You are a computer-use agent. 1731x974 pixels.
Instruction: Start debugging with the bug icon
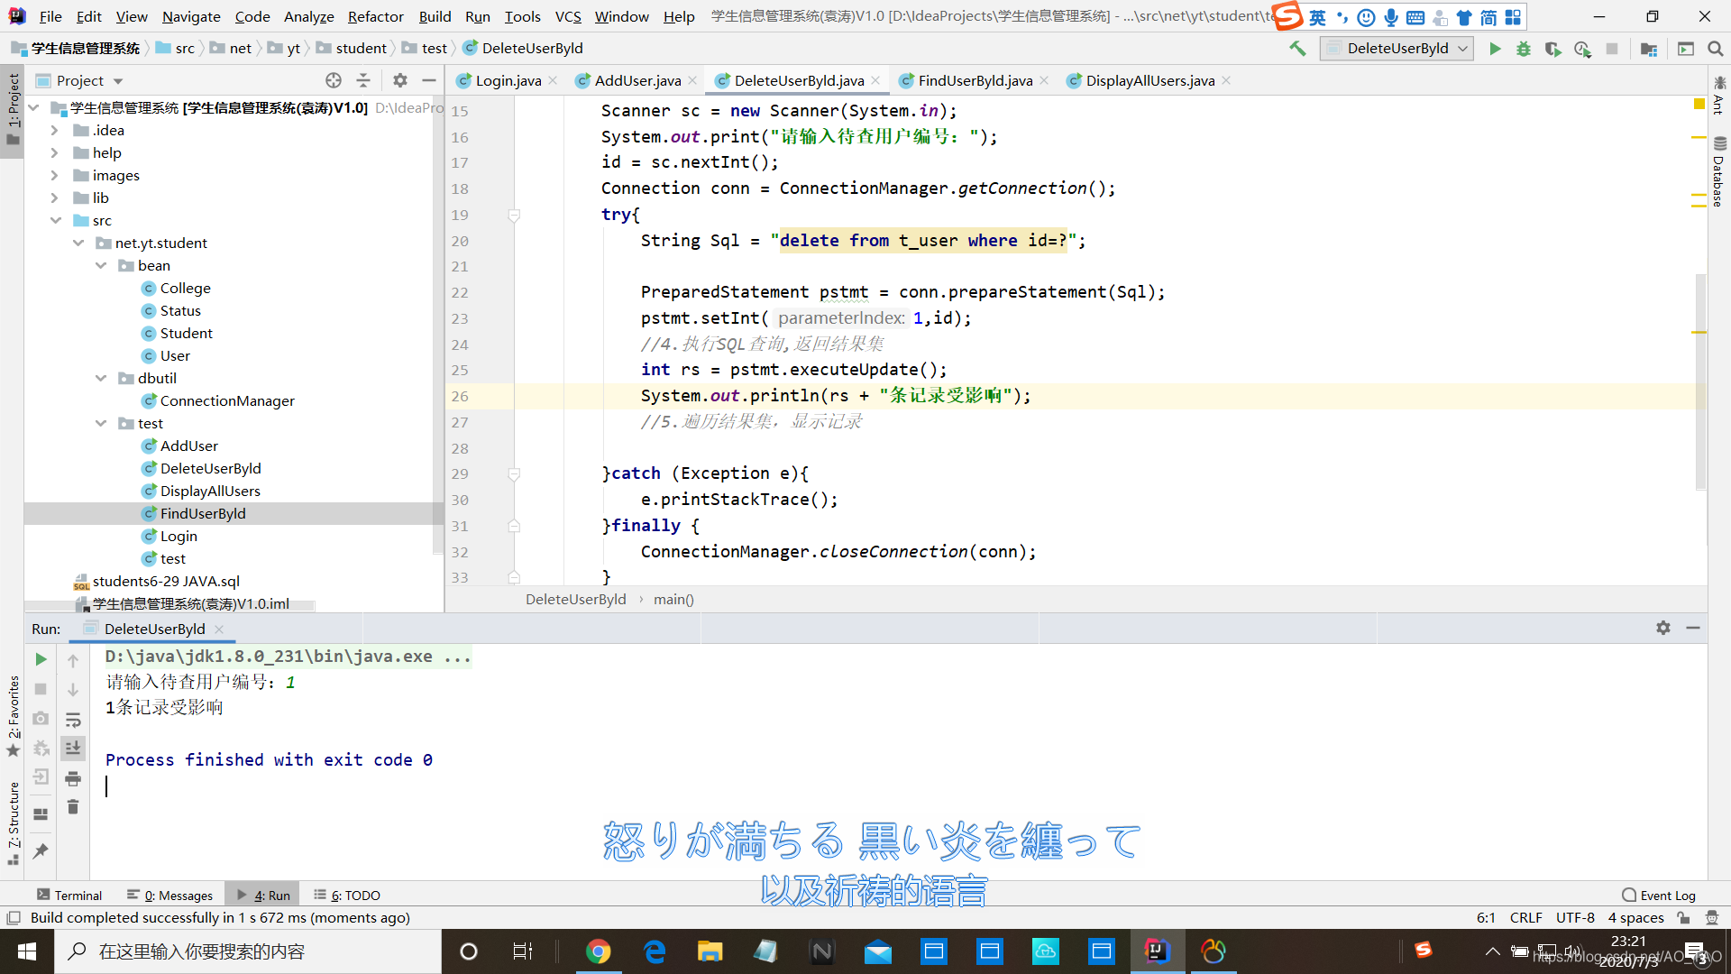[1524, 49]
